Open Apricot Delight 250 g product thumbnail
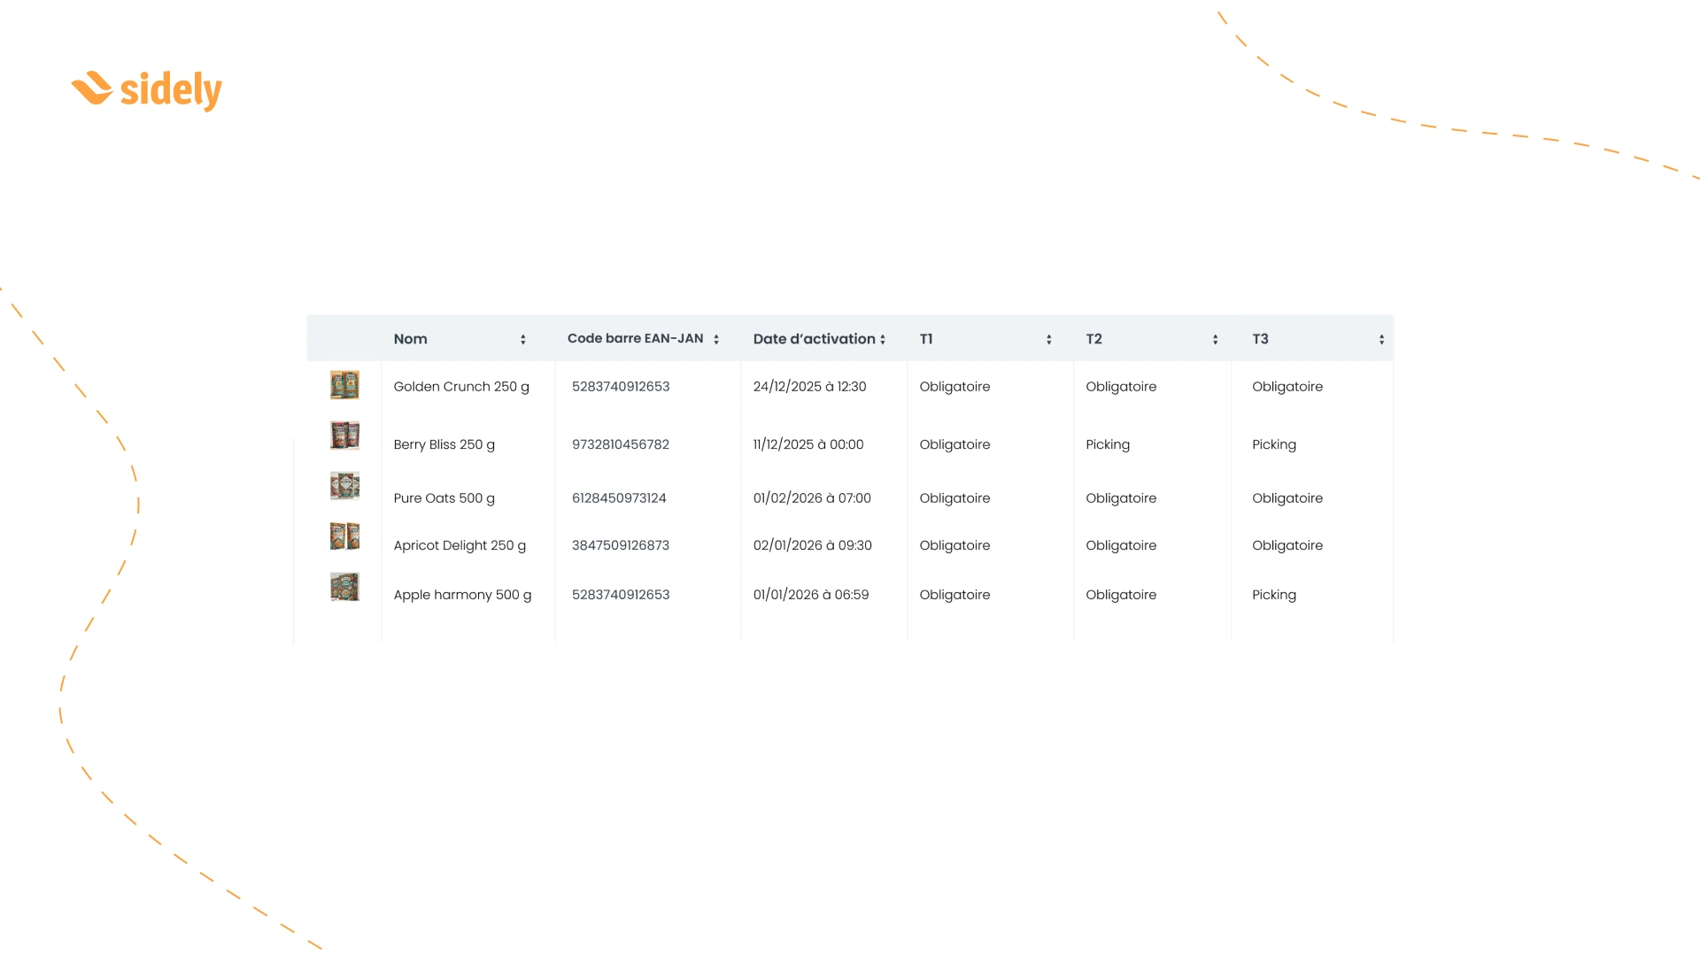1700x956 pixels. [x=344, y=536]
